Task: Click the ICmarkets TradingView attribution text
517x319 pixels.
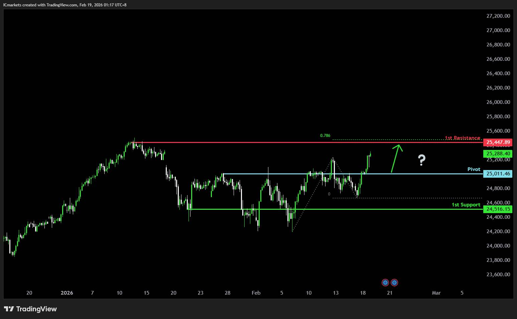Action: 65,5
